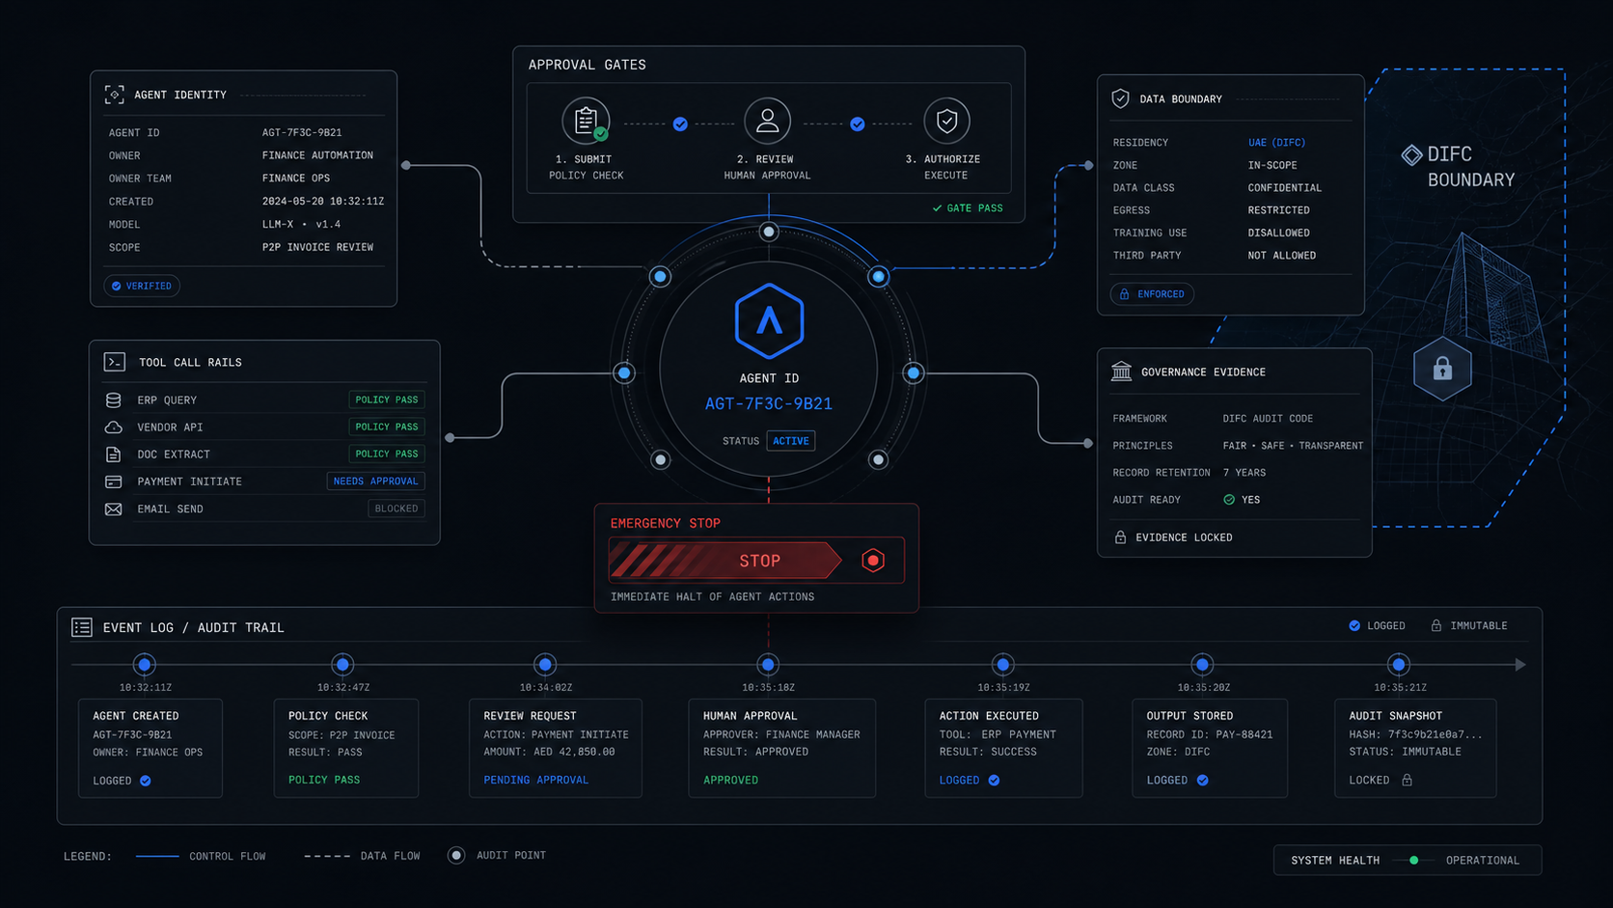Click the agent ID AGT-7F3C-9B21 in center

click(x=769, y=404)
